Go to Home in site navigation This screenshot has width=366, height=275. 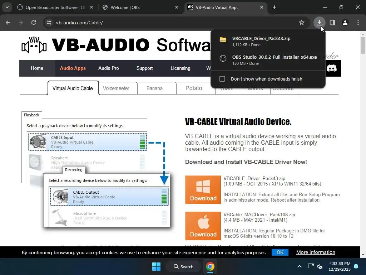[x=37, y=68]
